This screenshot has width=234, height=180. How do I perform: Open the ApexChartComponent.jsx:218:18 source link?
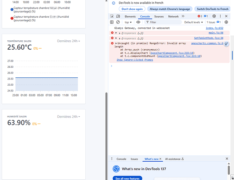coord(172,53)
